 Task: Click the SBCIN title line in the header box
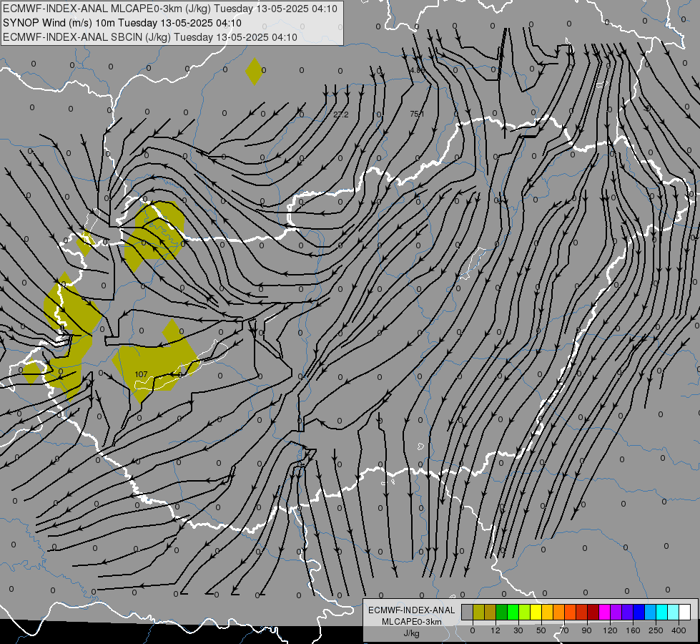point(150,37)
